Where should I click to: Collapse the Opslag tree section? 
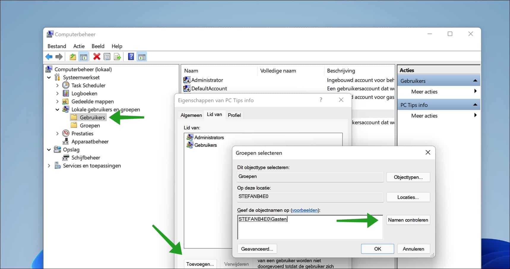click(x=49, y=150)
